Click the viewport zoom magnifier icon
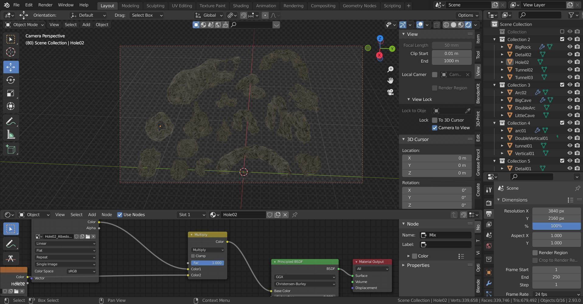 coord(390,70)
